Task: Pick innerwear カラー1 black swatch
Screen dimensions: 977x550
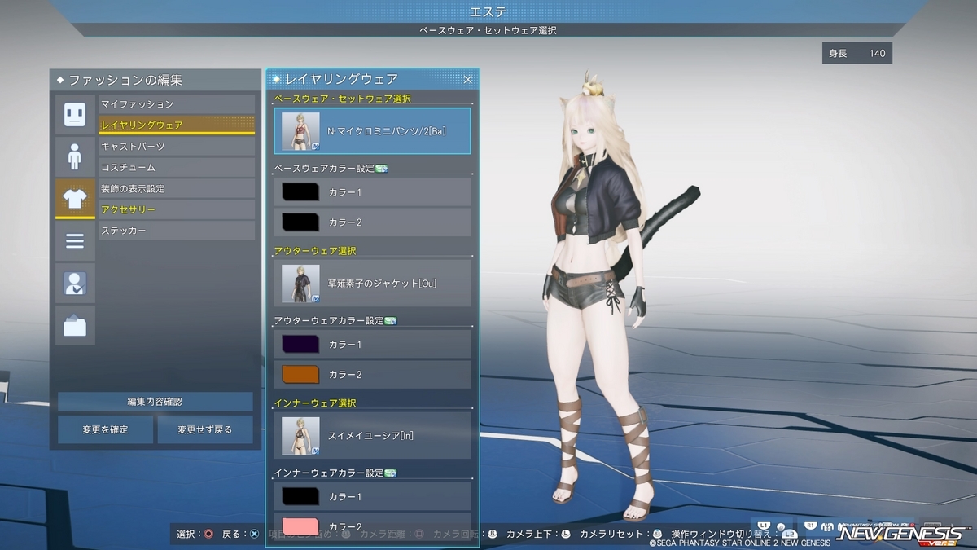Action: tap(300, 496)
